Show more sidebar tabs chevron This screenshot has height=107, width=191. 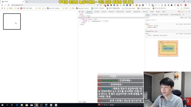[184, 15]
